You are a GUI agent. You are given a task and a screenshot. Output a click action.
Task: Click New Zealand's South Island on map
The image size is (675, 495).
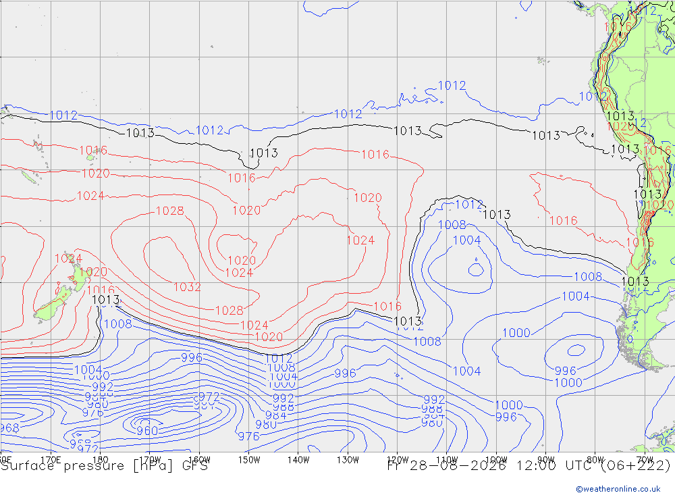[52, 304]
